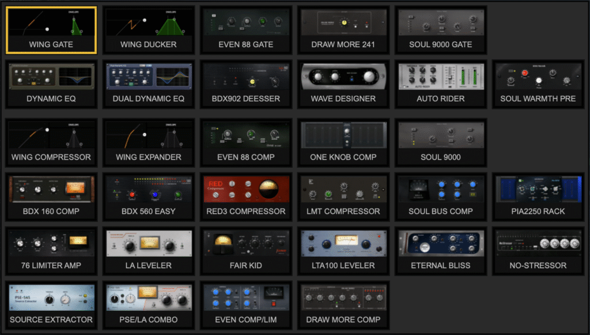
Task: Choose DUAL DYNAMIC EQ from the grid
Action: 149,85
